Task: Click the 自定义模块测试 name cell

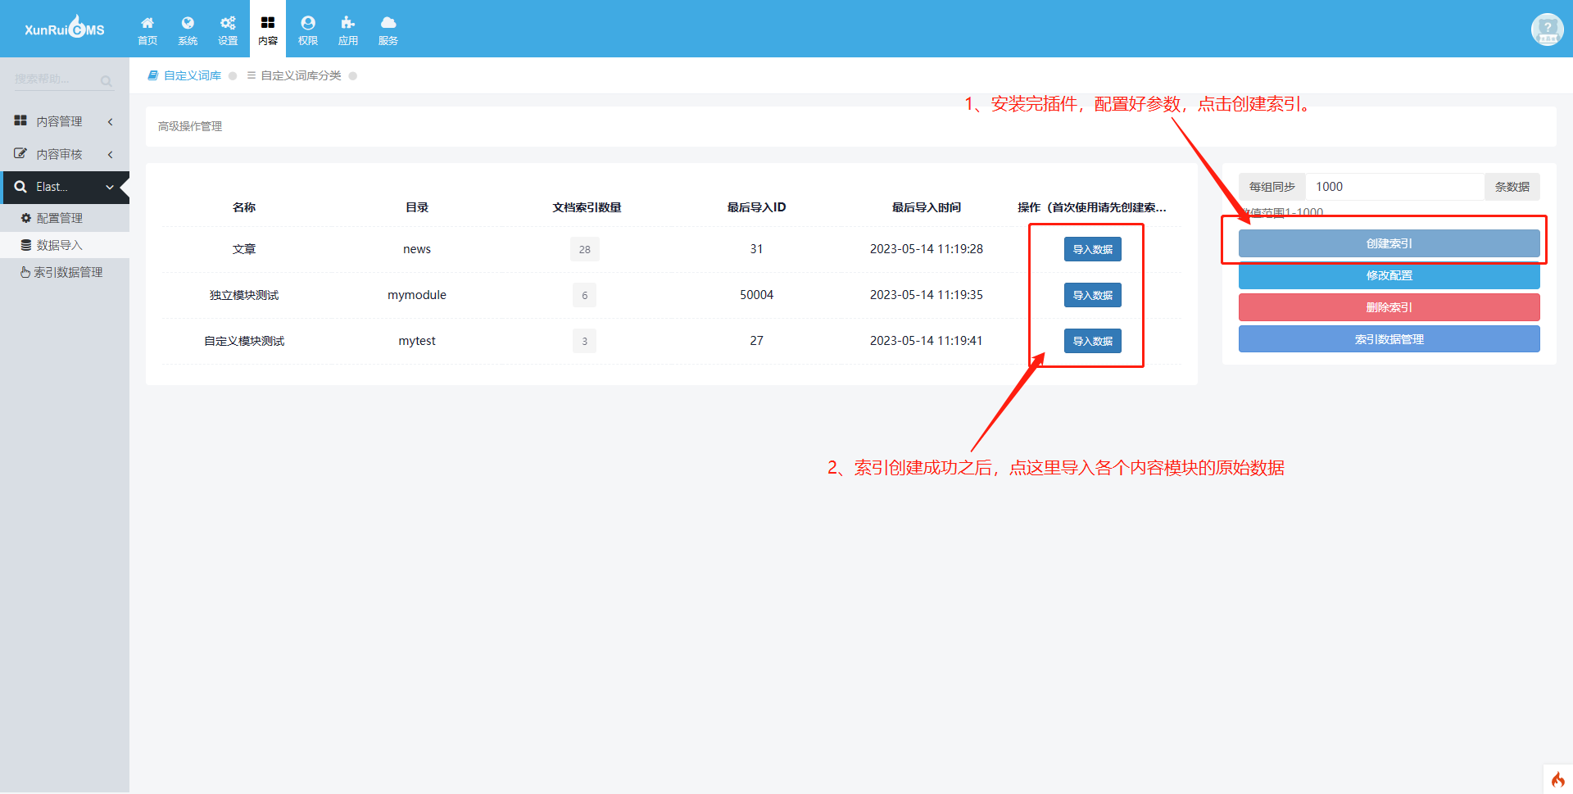Action: click(244, 341)
